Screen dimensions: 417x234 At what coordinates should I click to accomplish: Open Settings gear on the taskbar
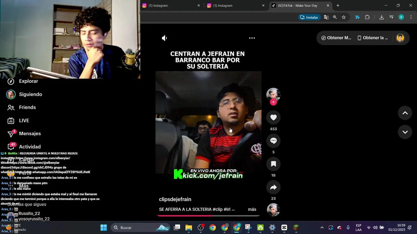tap(272, 227)
